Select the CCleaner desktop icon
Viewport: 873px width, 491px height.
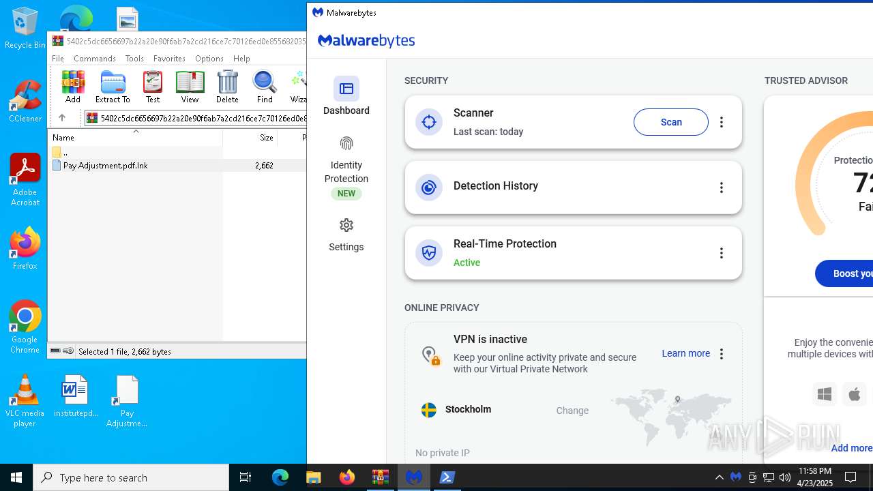point(25,102)
